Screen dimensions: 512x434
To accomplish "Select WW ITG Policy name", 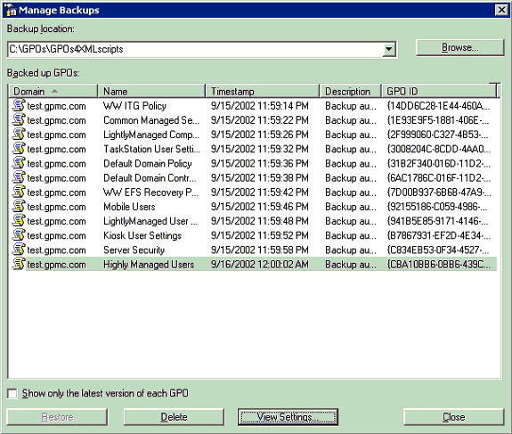I will [x=134, y=106].
